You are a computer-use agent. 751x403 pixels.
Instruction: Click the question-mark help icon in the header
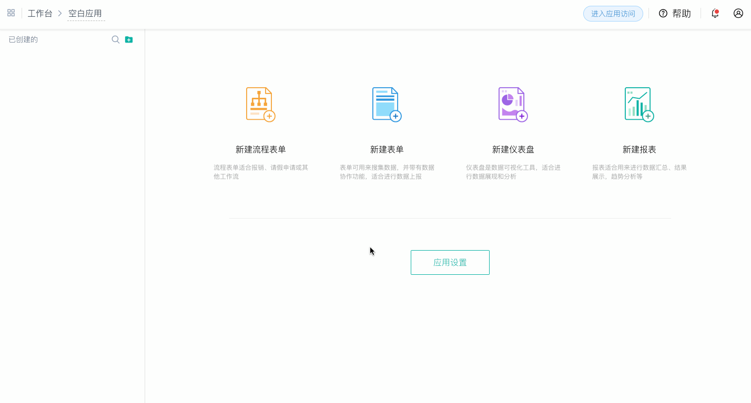coord(663,13)
